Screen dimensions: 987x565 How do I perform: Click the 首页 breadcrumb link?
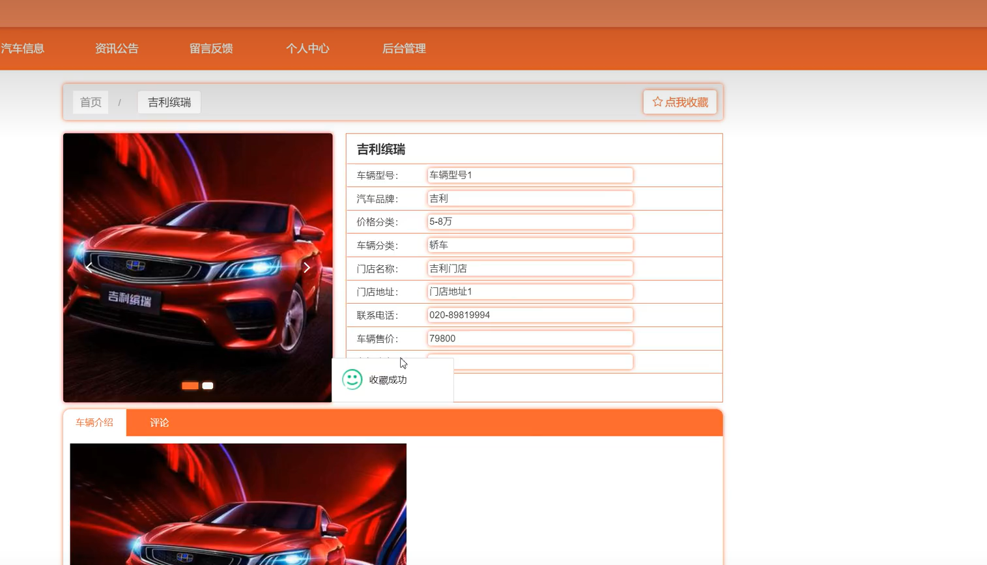point(91,102)
